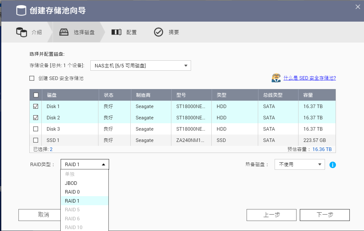364x231 pixels.
Task: Uncheck the Disk 1 checkbox
Action: tap(36, 106)
